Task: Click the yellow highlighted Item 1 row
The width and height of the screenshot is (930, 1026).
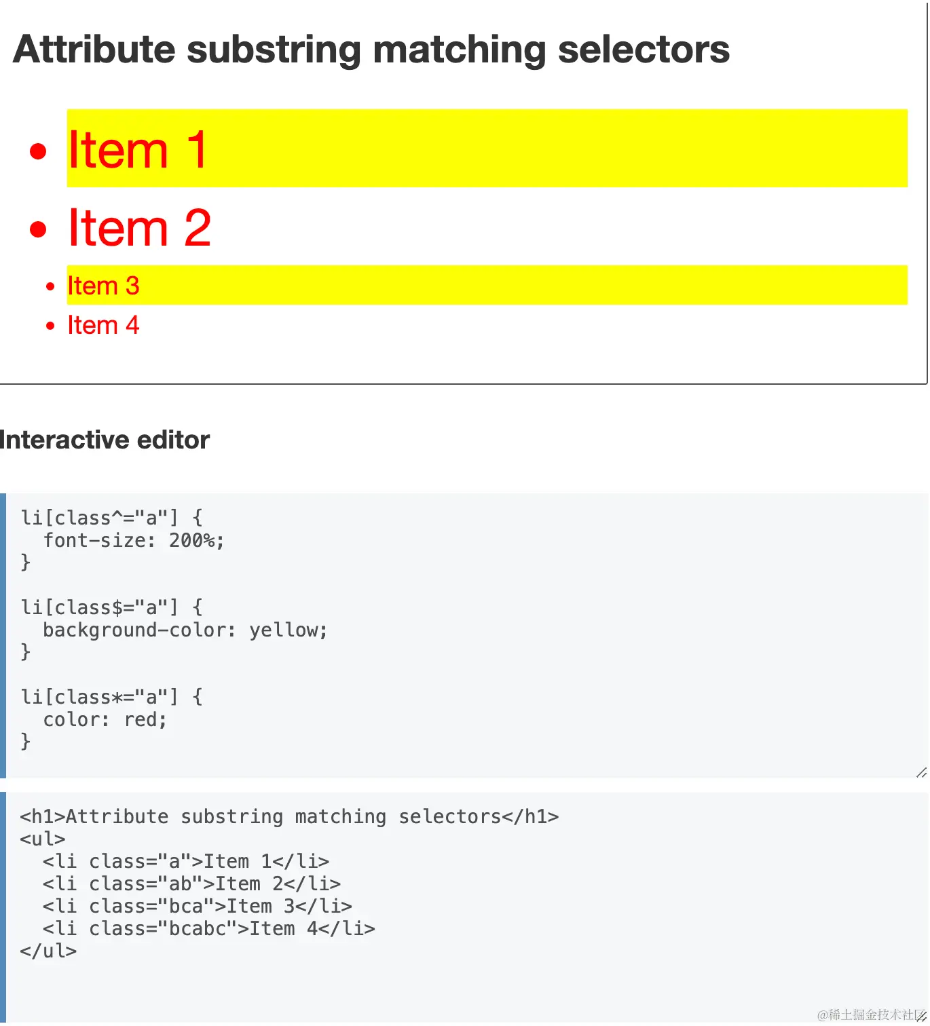Action: 487,148
